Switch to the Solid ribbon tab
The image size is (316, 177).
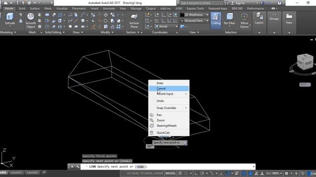tap(22, 8)
